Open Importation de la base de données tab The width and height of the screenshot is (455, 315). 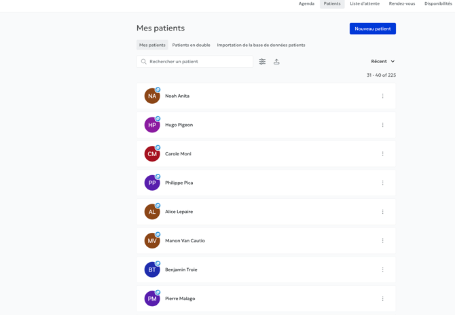[x=261, y=45]
